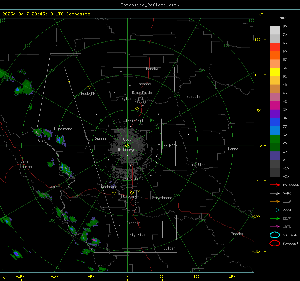Image resolution: width=300 pixels, height=281 pixels.
Task: Click the yellow diamond marker above Calgary
Action: (132, 192)
